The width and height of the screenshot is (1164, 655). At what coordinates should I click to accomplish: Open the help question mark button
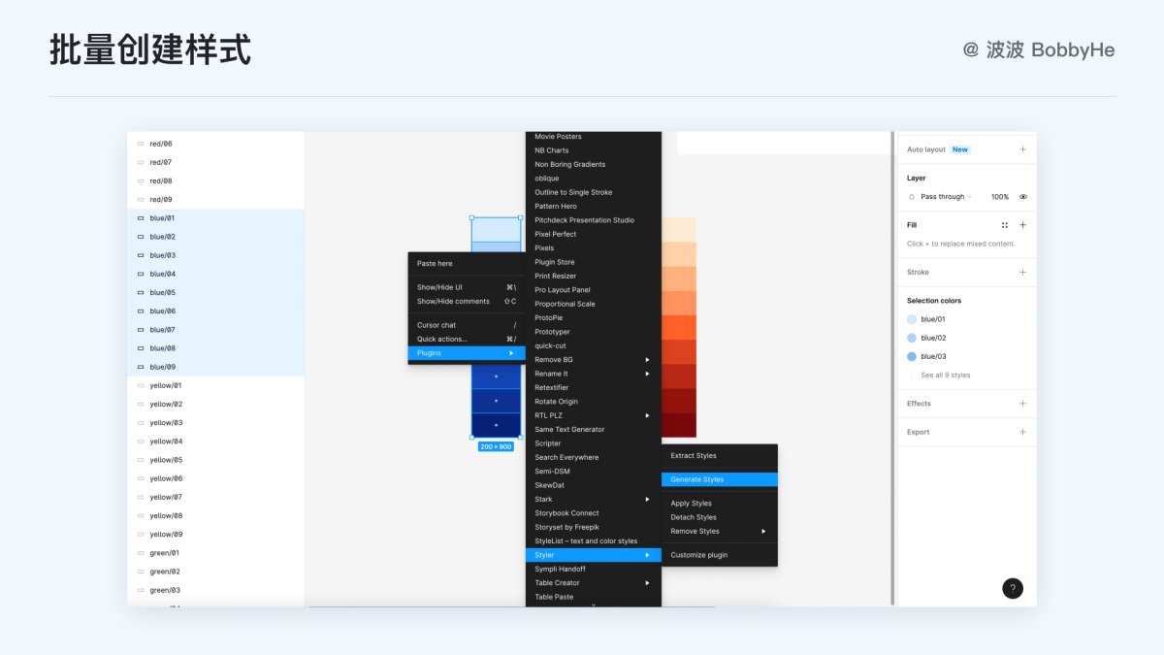click(x=1013, y=588)
